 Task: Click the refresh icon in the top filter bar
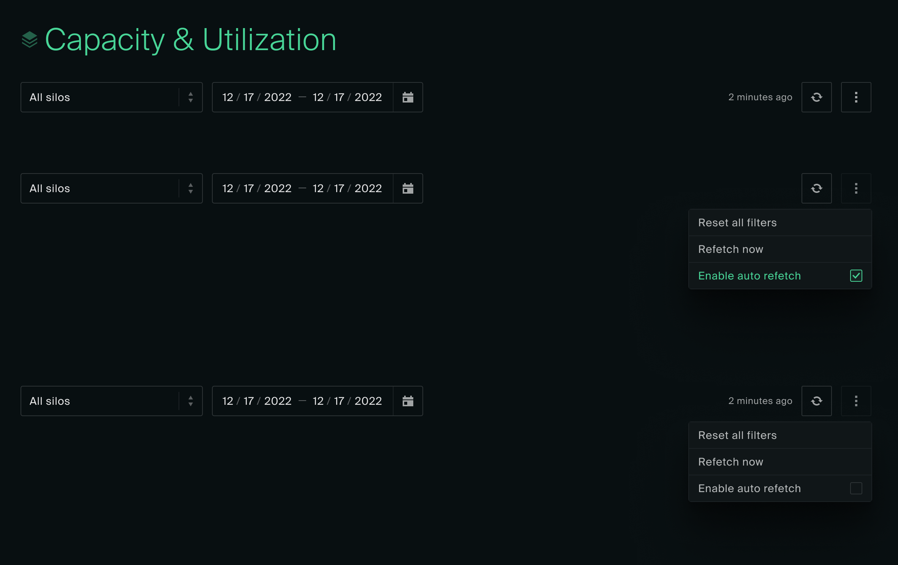(816, 97)
